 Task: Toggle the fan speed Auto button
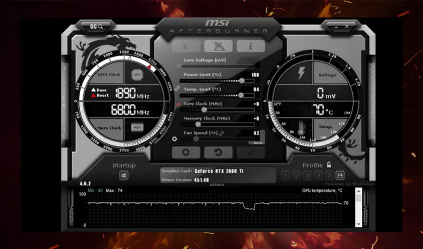point(258,143)
